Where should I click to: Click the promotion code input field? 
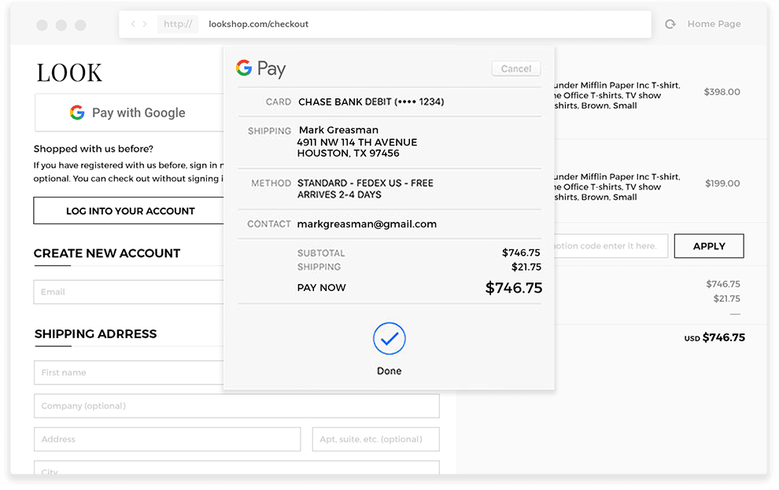click(611, 246)
